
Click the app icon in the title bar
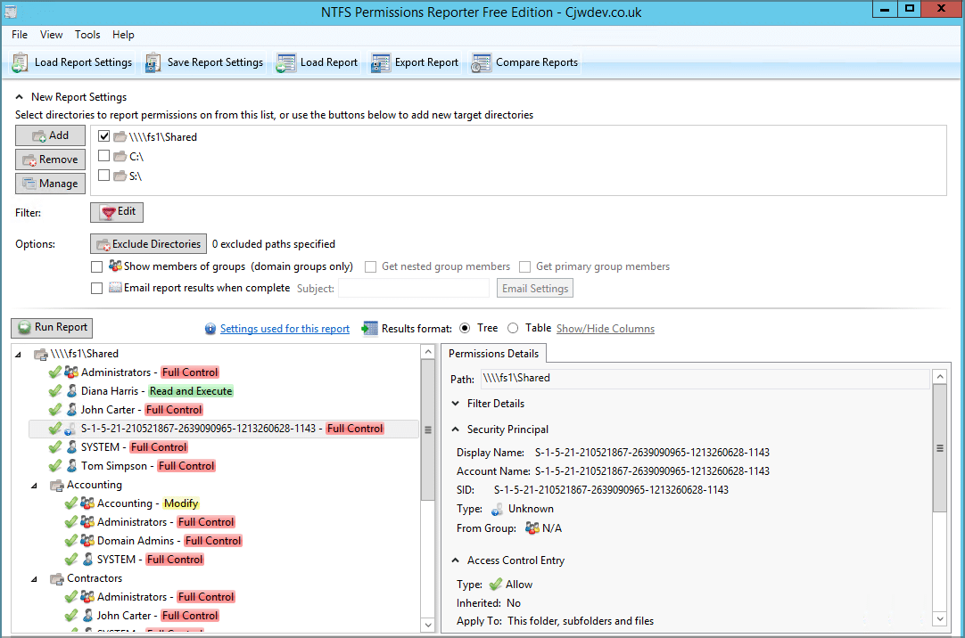pos(10,12)
